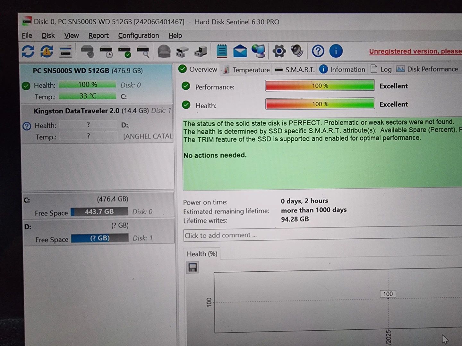
Task: Click the '0 days, 2 hours' power on value
Action: point(304,201)
